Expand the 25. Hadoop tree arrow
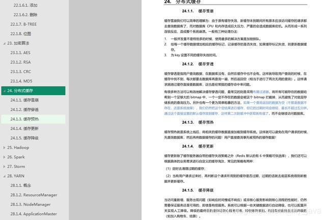Viewport: 326px width, 220px height. pos(5,148)
